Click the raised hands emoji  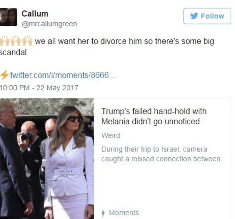[x=16, y=41]
